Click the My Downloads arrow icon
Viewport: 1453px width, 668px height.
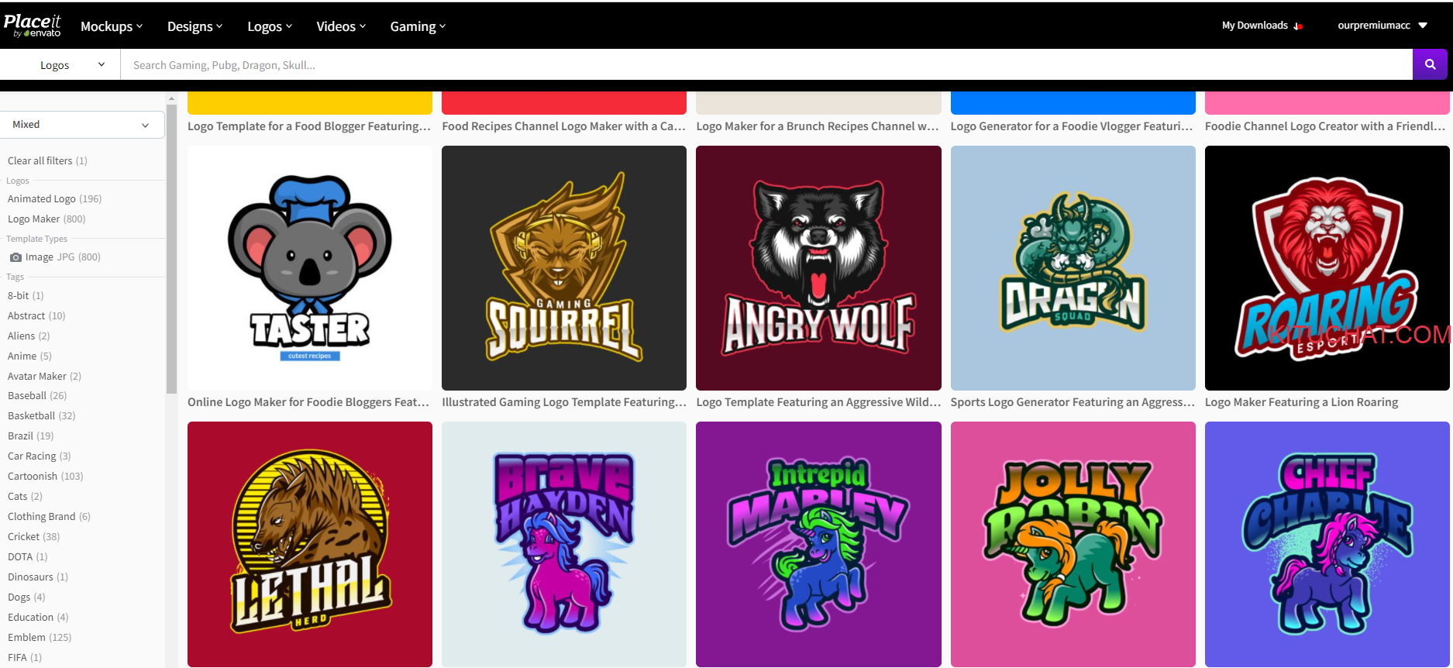(1298, 26)
